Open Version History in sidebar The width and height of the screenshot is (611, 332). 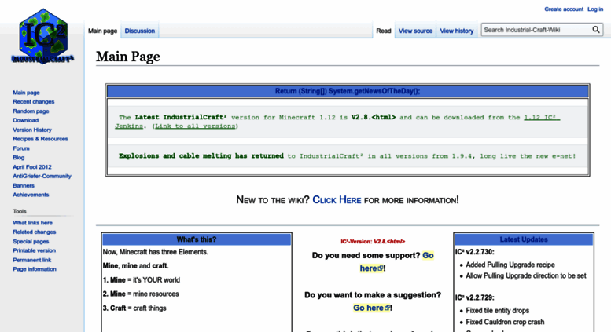click(32, 130)
